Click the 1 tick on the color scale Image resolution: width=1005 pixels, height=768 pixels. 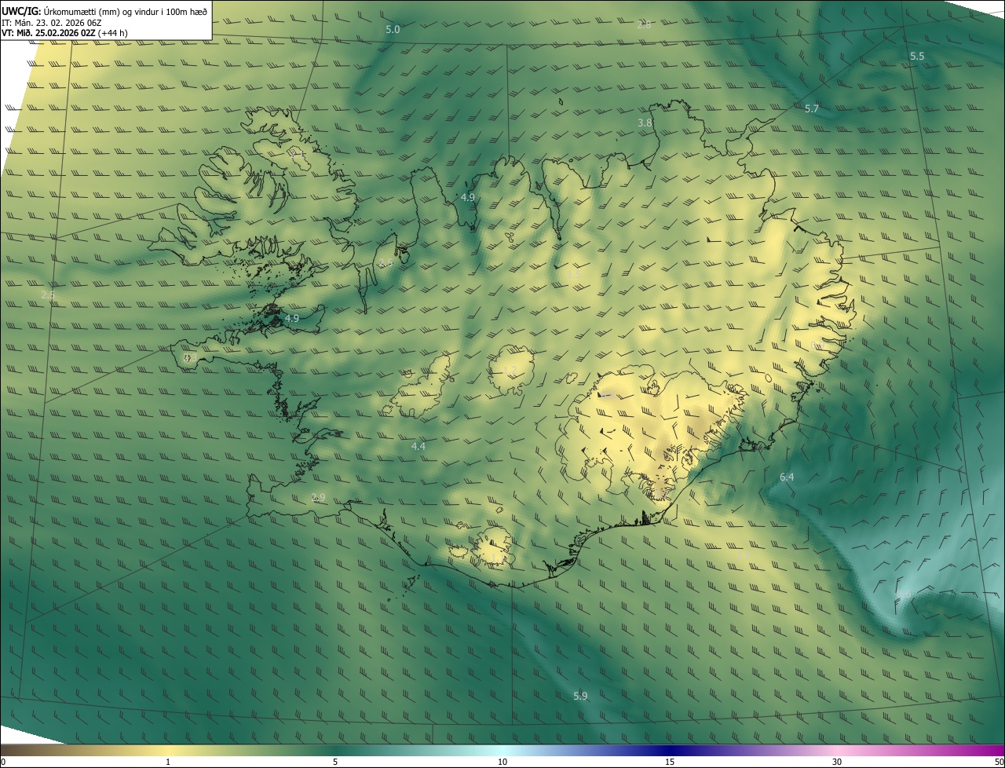168,762
